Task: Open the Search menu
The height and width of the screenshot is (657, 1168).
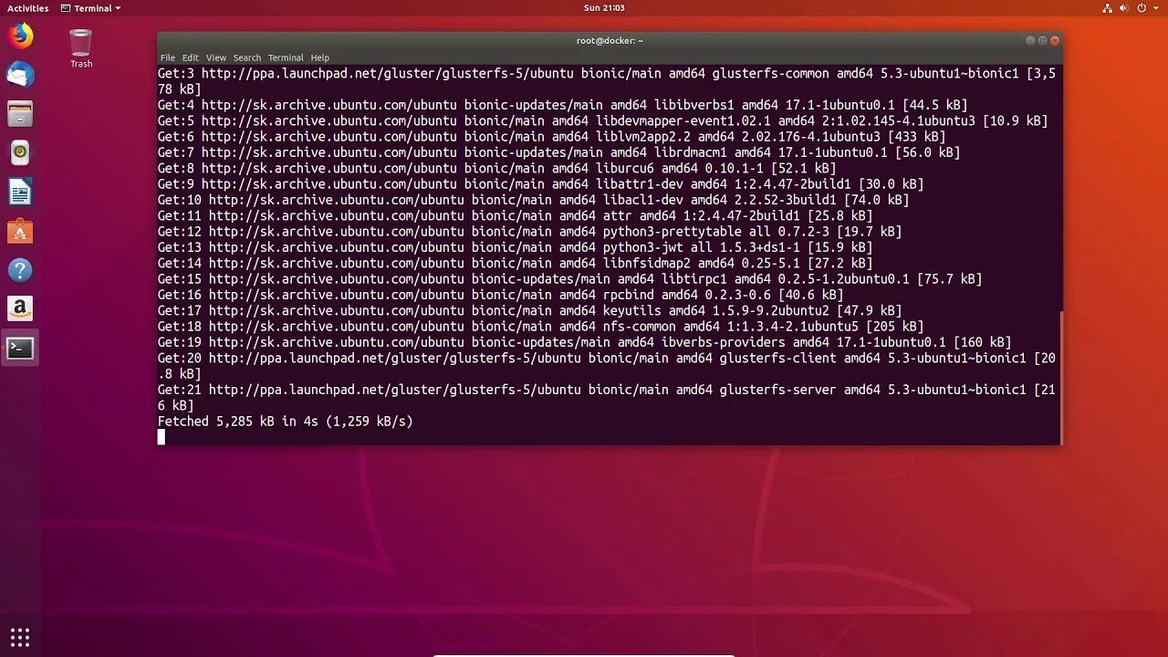Action: click(246, 57)
